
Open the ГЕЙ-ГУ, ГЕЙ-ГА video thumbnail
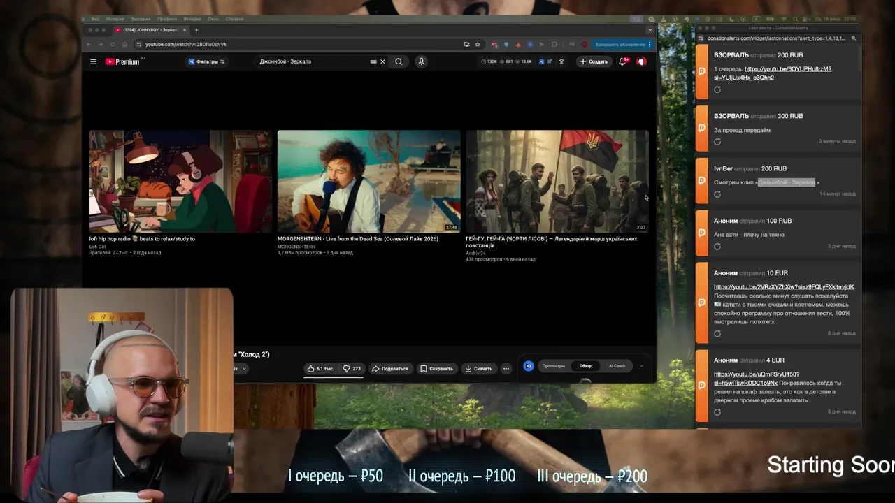(x=557, y=181)
